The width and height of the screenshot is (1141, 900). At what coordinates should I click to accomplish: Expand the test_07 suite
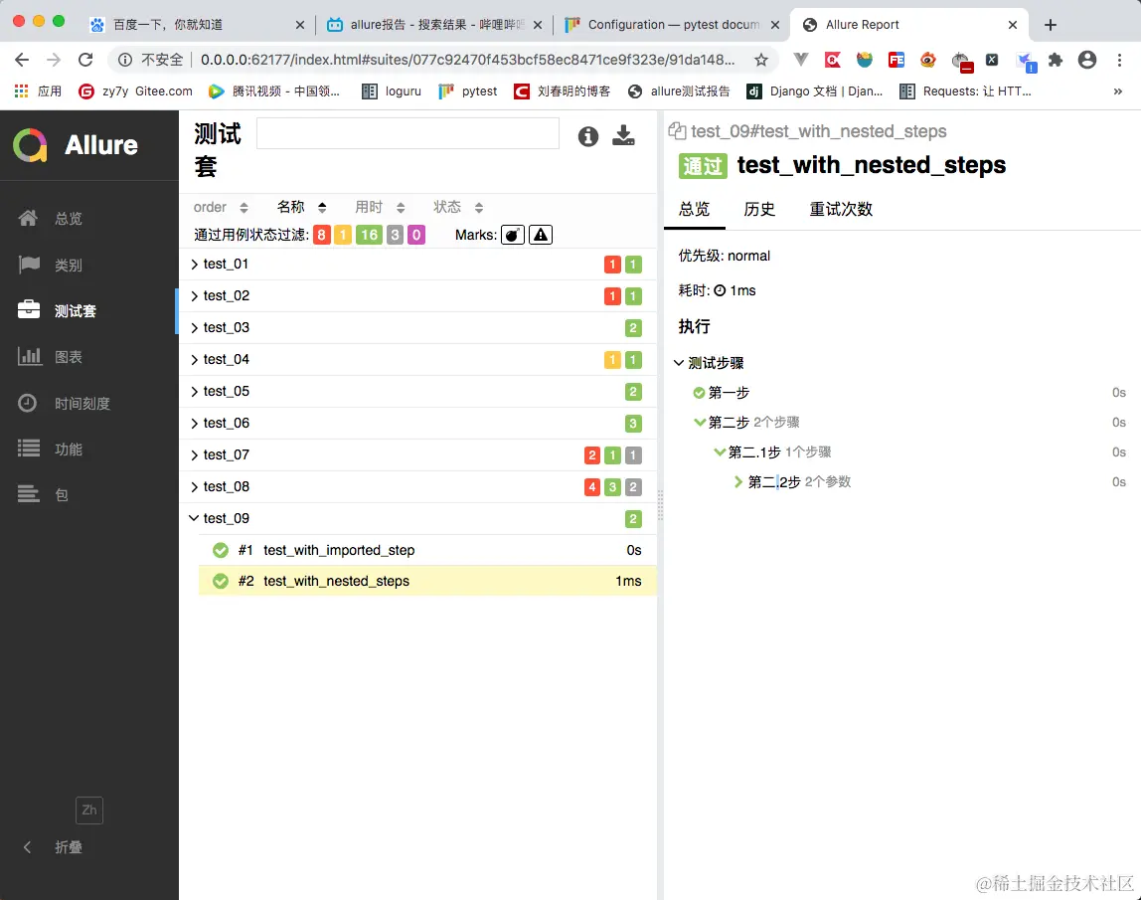click(417, 455)
